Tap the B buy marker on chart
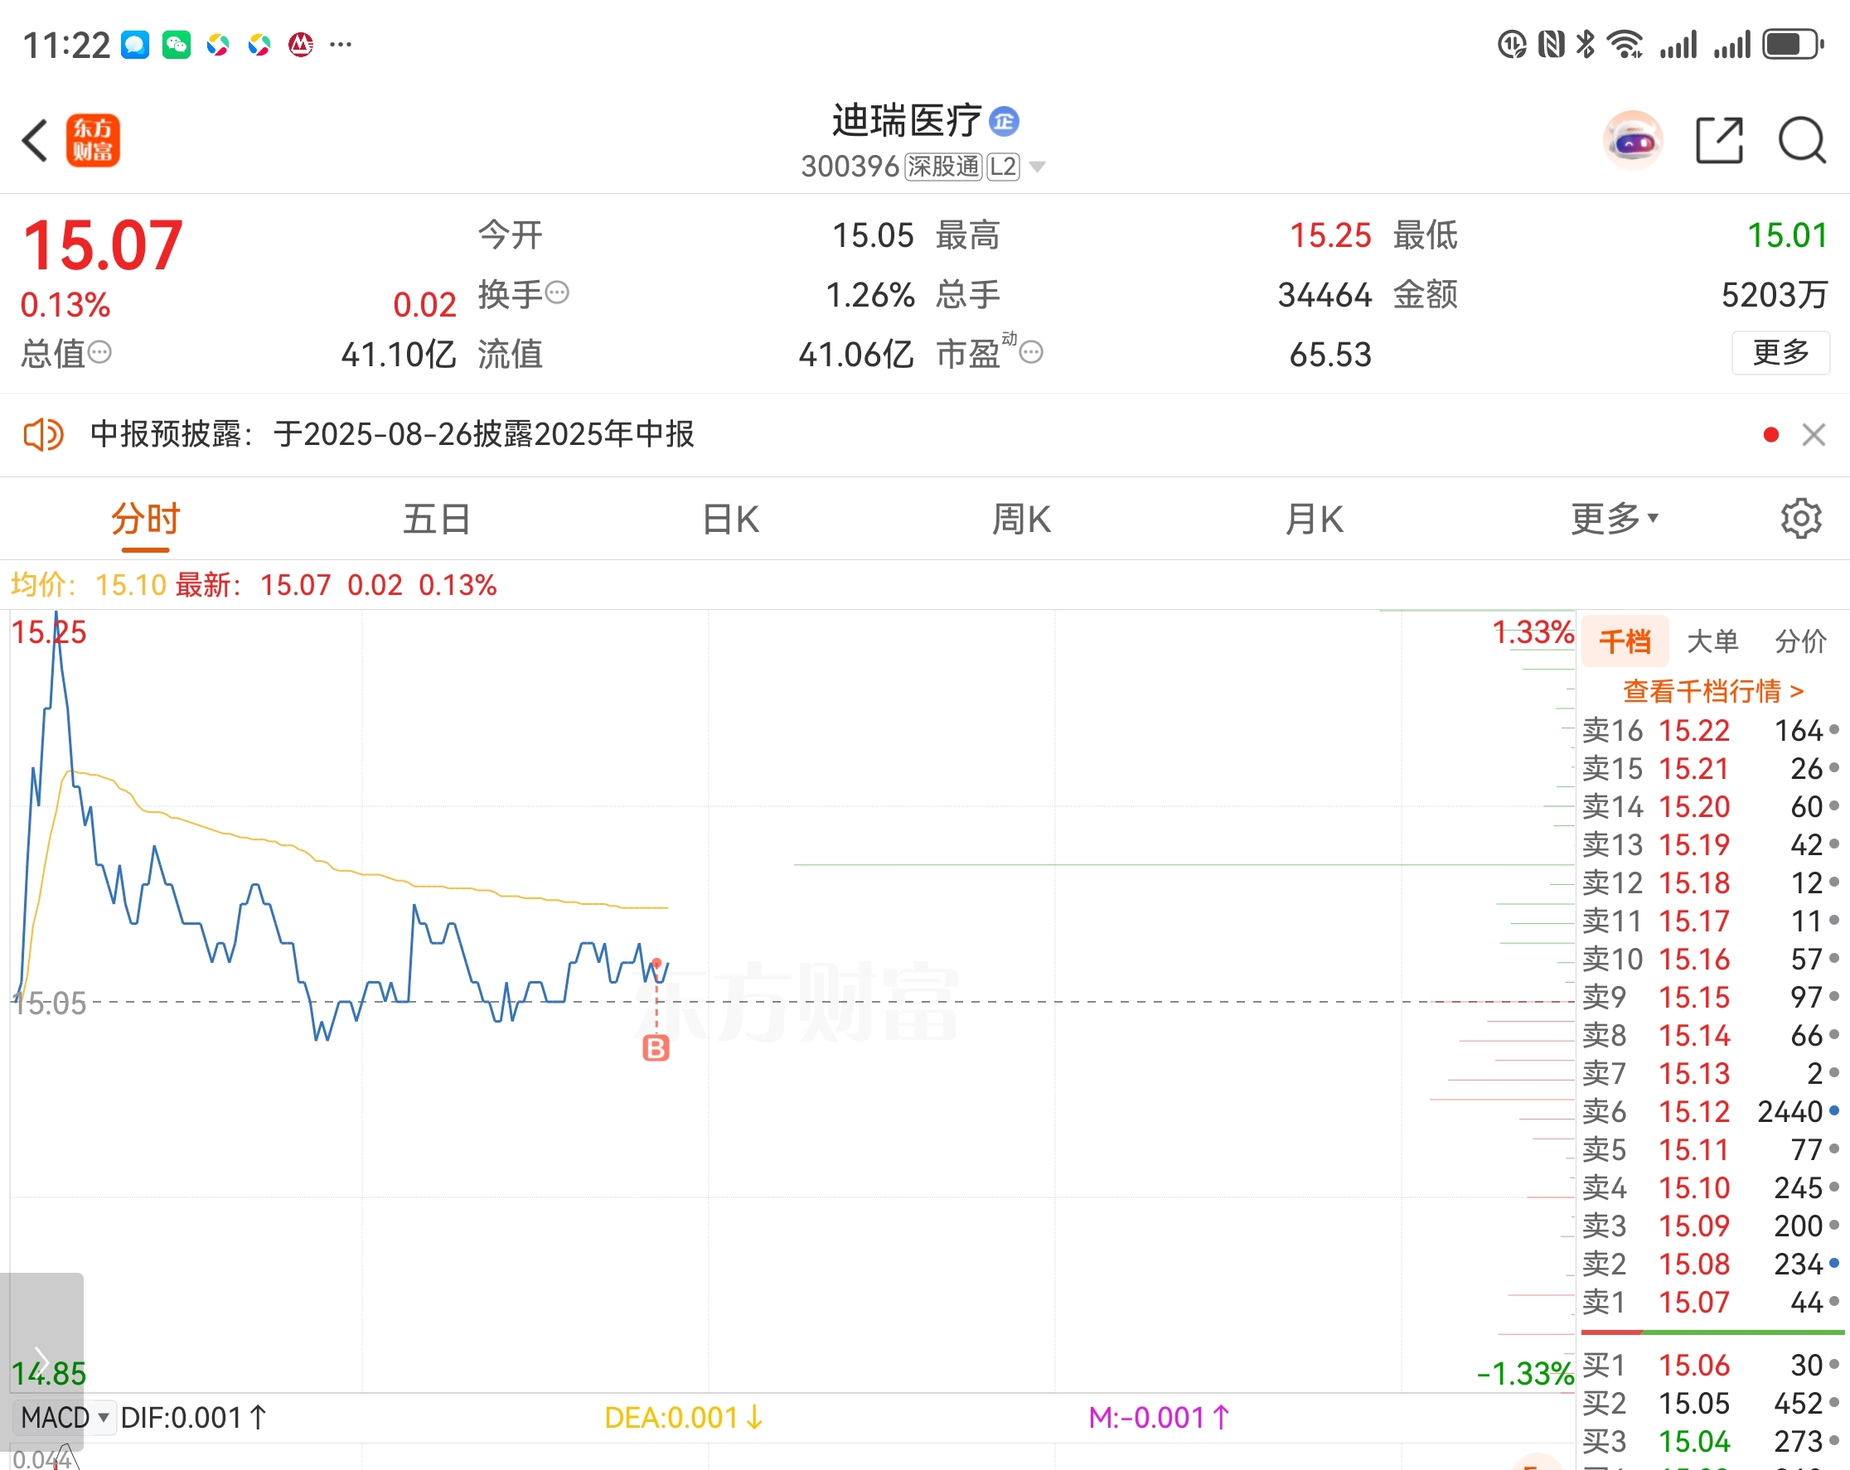Image resolution: width=1850 pixels, height=1470 pixels. (656, 1048)
